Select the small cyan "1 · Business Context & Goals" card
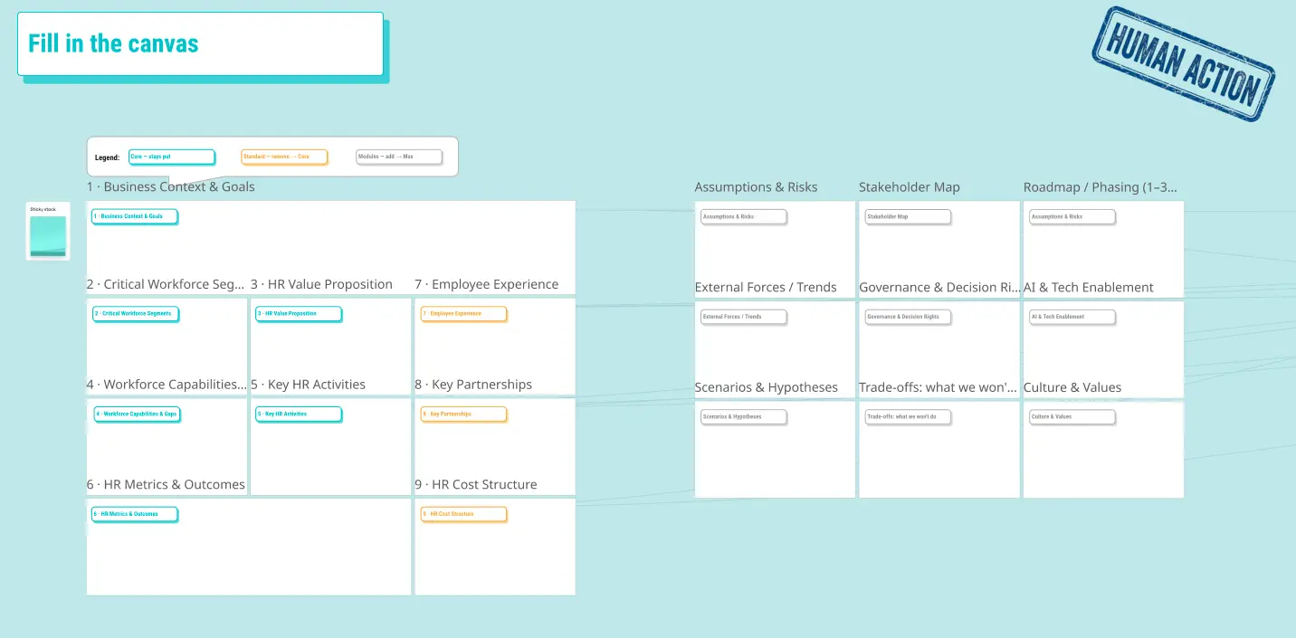 pyautogui.click(x=134, y=216)
